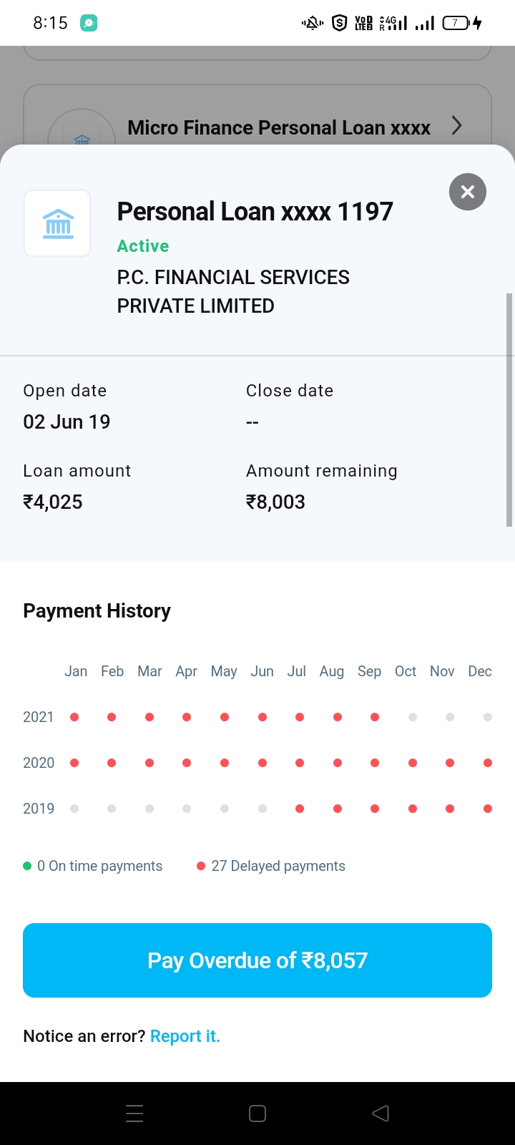The image size is (515, 1145).
Task: Tap the shield status bar icon
Action: click(340, 23)
